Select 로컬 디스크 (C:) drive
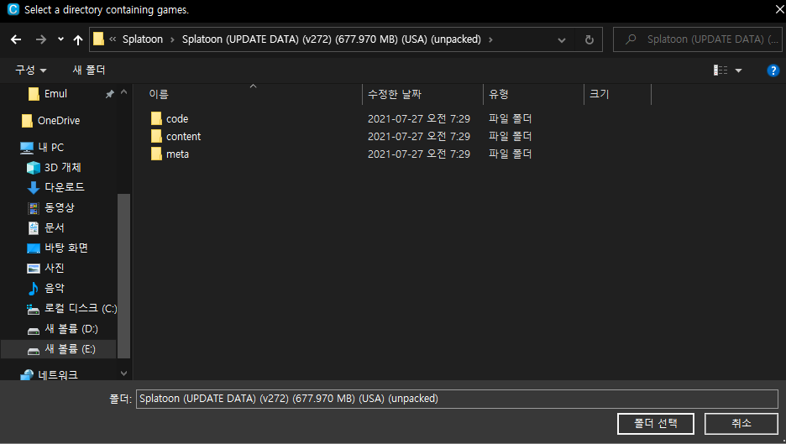The width and height of the screenshot is (786, 444). coord(81,308)
